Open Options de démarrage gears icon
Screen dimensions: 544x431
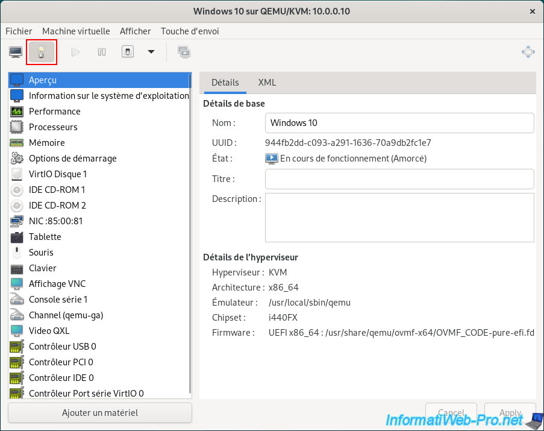pyautogui.click(x=17, y=159)
